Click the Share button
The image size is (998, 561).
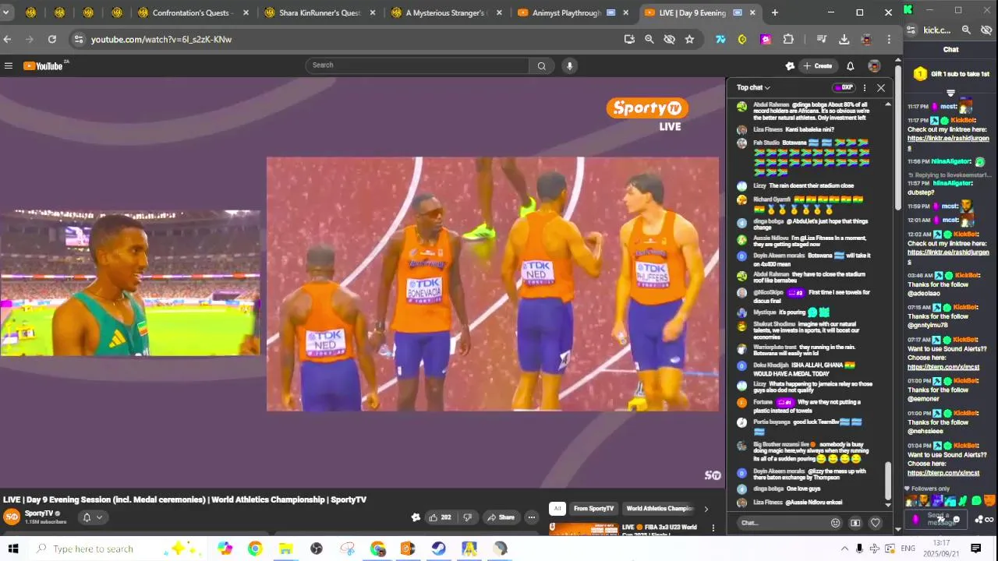pyautogui.click(x=501, y=517)
